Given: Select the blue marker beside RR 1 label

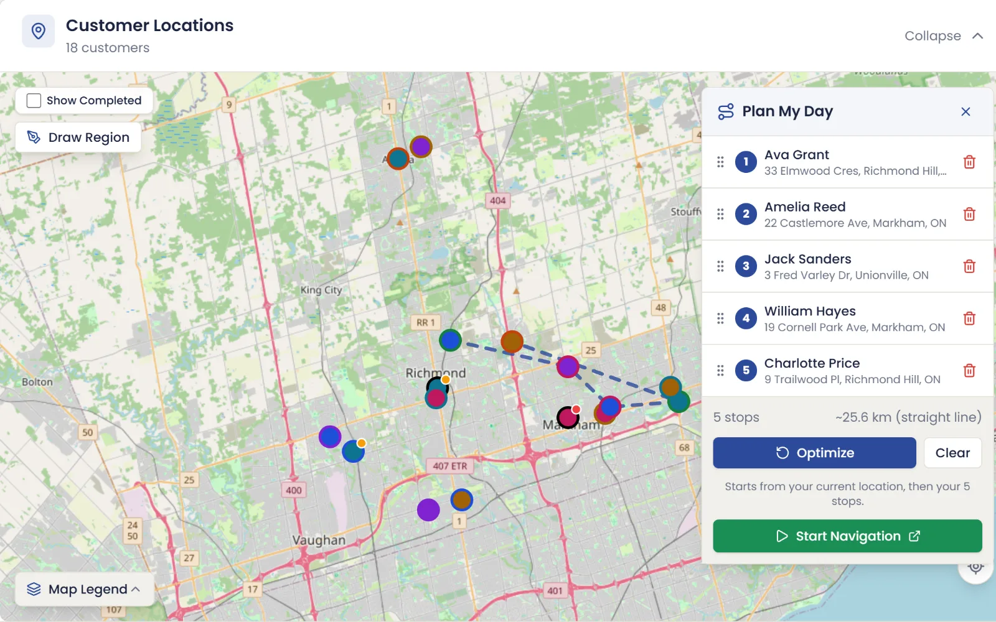Looking at the screenshot, I should tap(450, 340).
